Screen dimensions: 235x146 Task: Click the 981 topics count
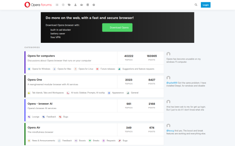click(129, 104)
